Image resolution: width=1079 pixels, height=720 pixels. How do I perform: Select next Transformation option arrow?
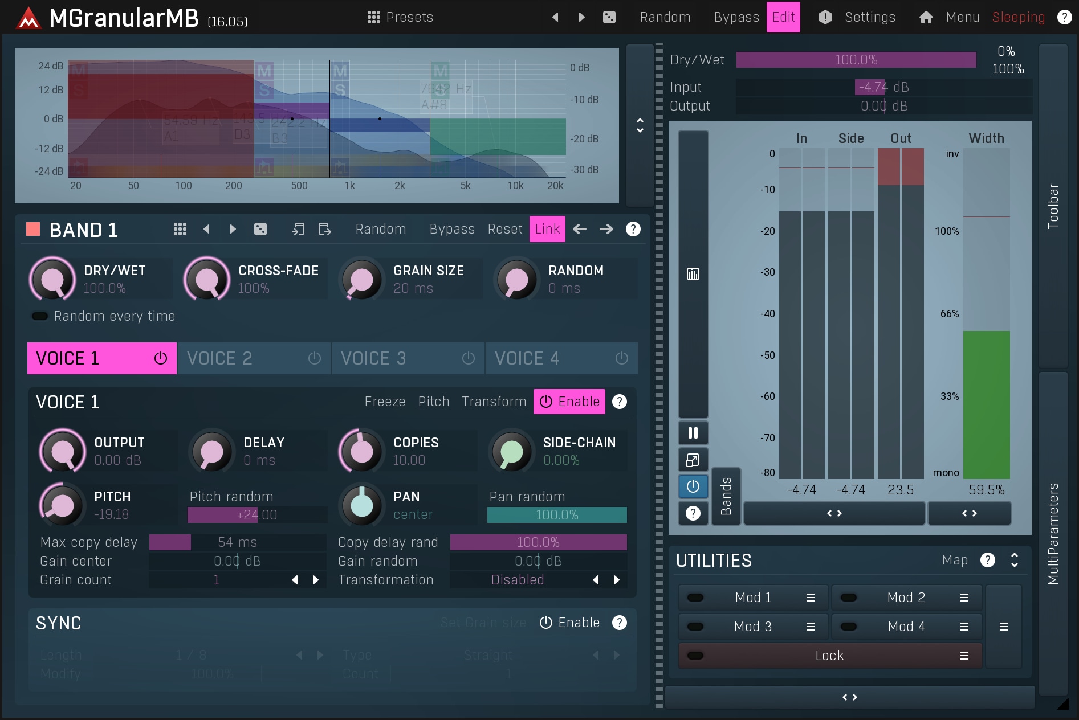[617, 580]
